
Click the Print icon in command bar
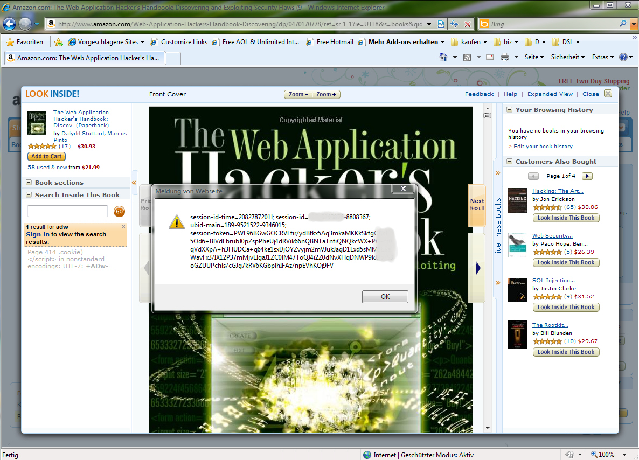505,57
